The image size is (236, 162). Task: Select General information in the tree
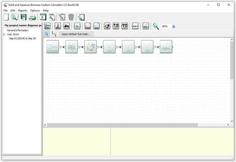click(x=18, y=30)
